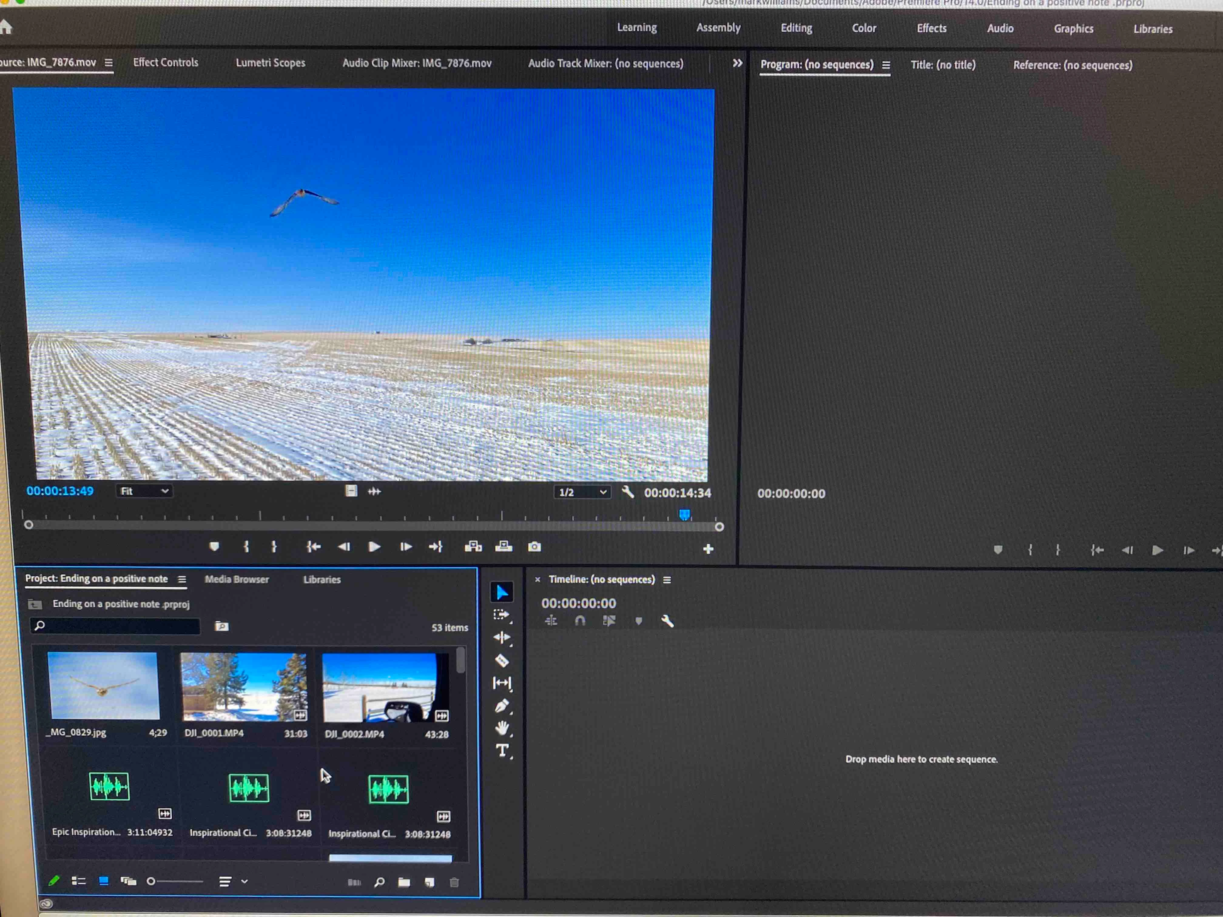Select the Hand tool
The height and width of the screenshot is (917, 1223).
[501, 728]
